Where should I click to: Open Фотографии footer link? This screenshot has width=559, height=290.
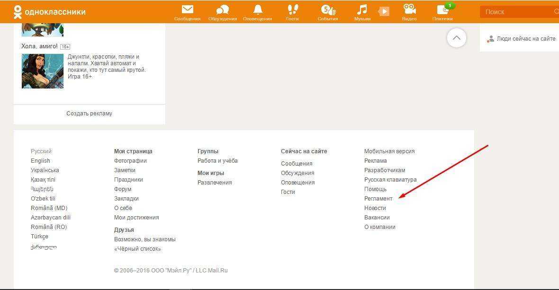tap(130, 161)
